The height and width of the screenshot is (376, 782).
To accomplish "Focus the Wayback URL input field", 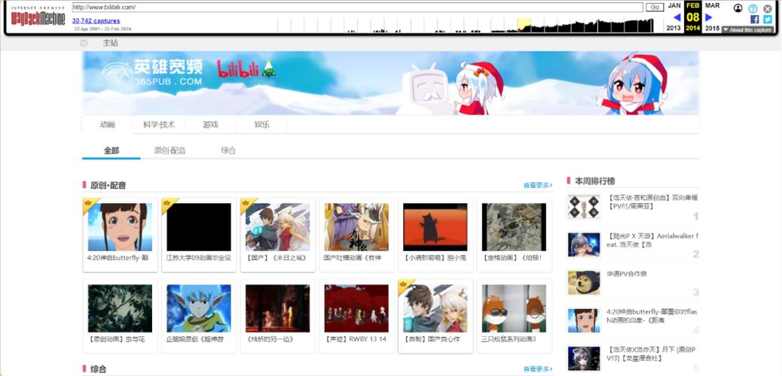I will (x=358, y=8).
